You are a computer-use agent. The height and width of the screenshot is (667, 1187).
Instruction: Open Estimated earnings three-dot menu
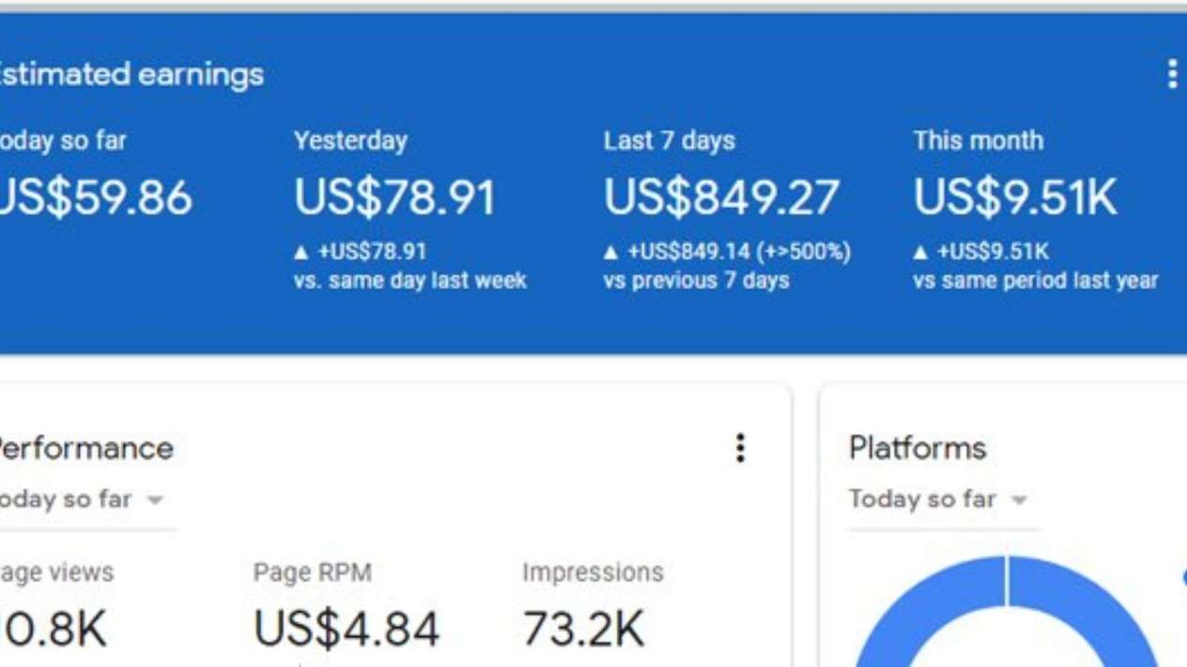[x=1171, y=74]
